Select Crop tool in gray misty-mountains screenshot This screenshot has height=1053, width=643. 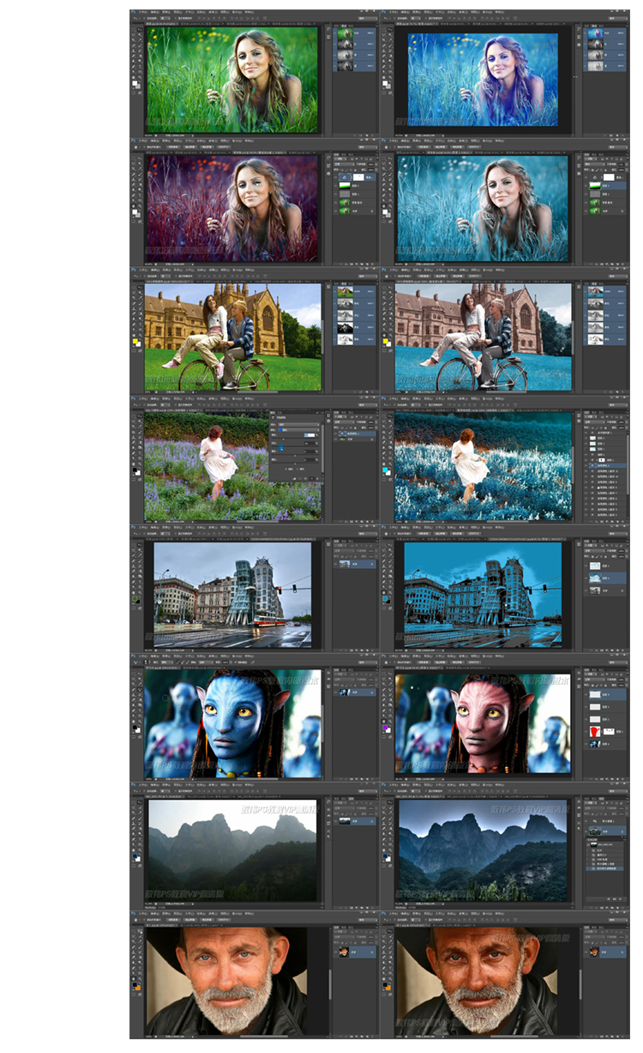click(134, 813)
